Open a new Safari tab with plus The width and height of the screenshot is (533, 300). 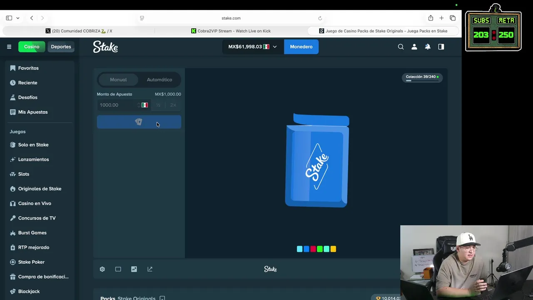441,18
